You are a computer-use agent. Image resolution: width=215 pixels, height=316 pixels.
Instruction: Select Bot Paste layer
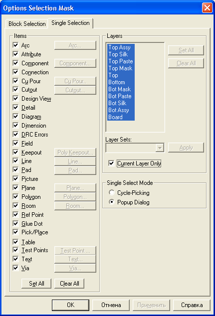[121, 96]
